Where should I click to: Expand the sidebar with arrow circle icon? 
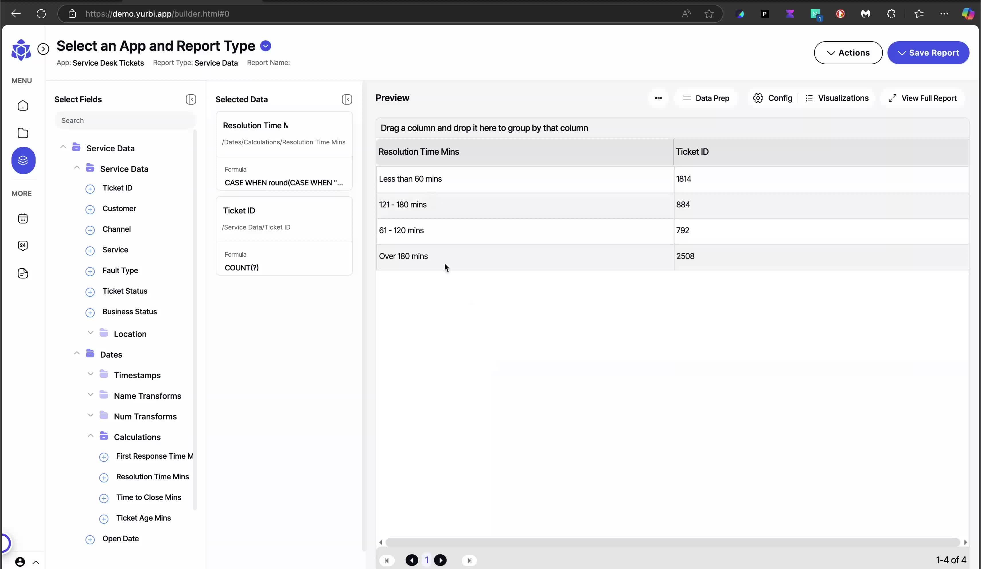[x=43, y=49]
